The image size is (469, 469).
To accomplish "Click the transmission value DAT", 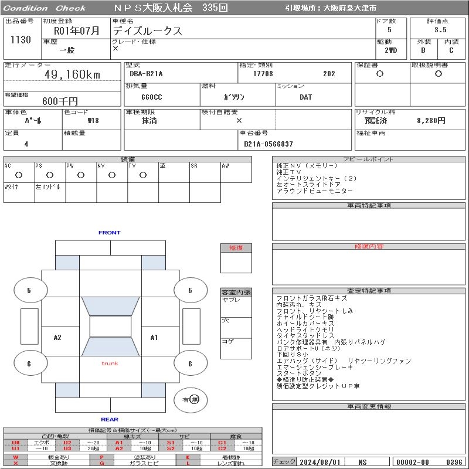I will tap(305, 97).
